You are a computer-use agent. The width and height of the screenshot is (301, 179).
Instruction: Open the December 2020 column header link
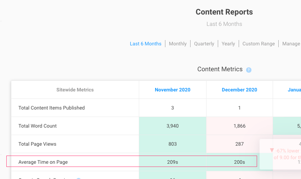239,90
